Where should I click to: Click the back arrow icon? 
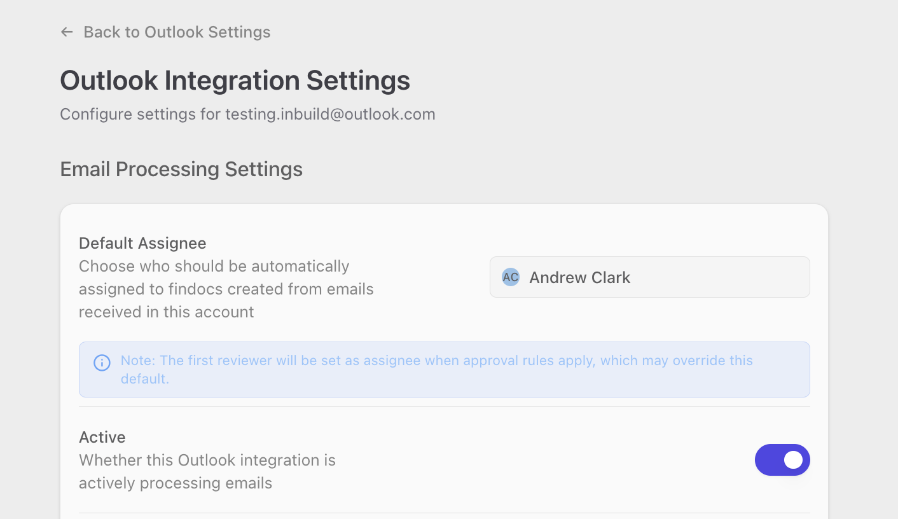tap(67, 32)
